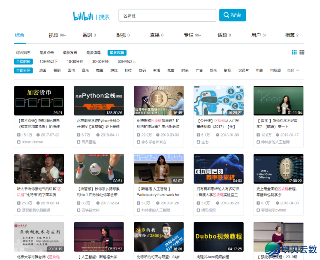
Task: Open the 话题 tab
Action: coord(224,35)
